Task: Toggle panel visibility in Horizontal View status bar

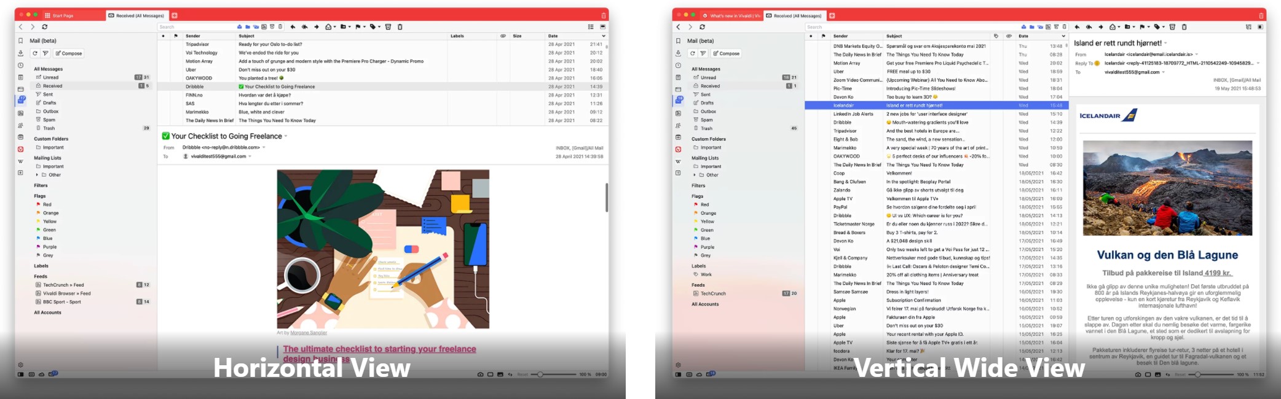Action: tap(20, 374)
